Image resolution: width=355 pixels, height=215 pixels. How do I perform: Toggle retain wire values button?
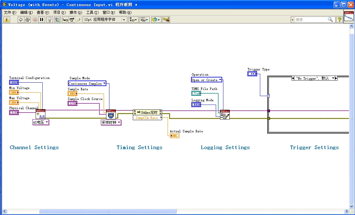pos(57,20)
